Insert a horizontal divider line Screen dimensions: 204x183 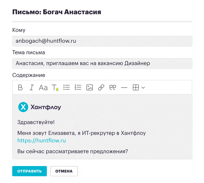[x=124, y=88]
